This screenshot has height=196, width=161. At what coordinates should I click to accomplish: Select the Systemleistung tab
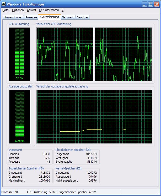[x=49, y=17]
